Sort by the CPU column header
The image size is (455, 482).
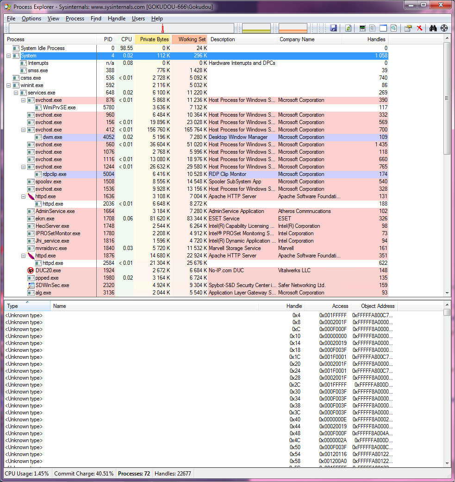click(x=125, y=39)
